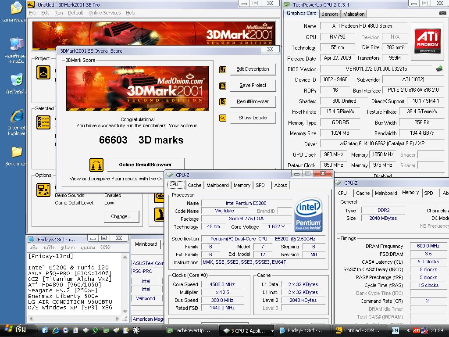Switch to Sensors tab in GPU-Z
Screen dimensions: 449x337
(x=330, y=14)
